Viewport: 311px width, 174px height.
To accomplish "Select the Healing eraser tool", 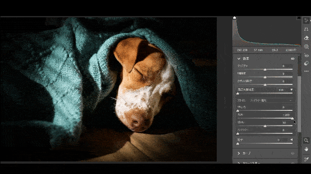I will [x=306, y=38].
